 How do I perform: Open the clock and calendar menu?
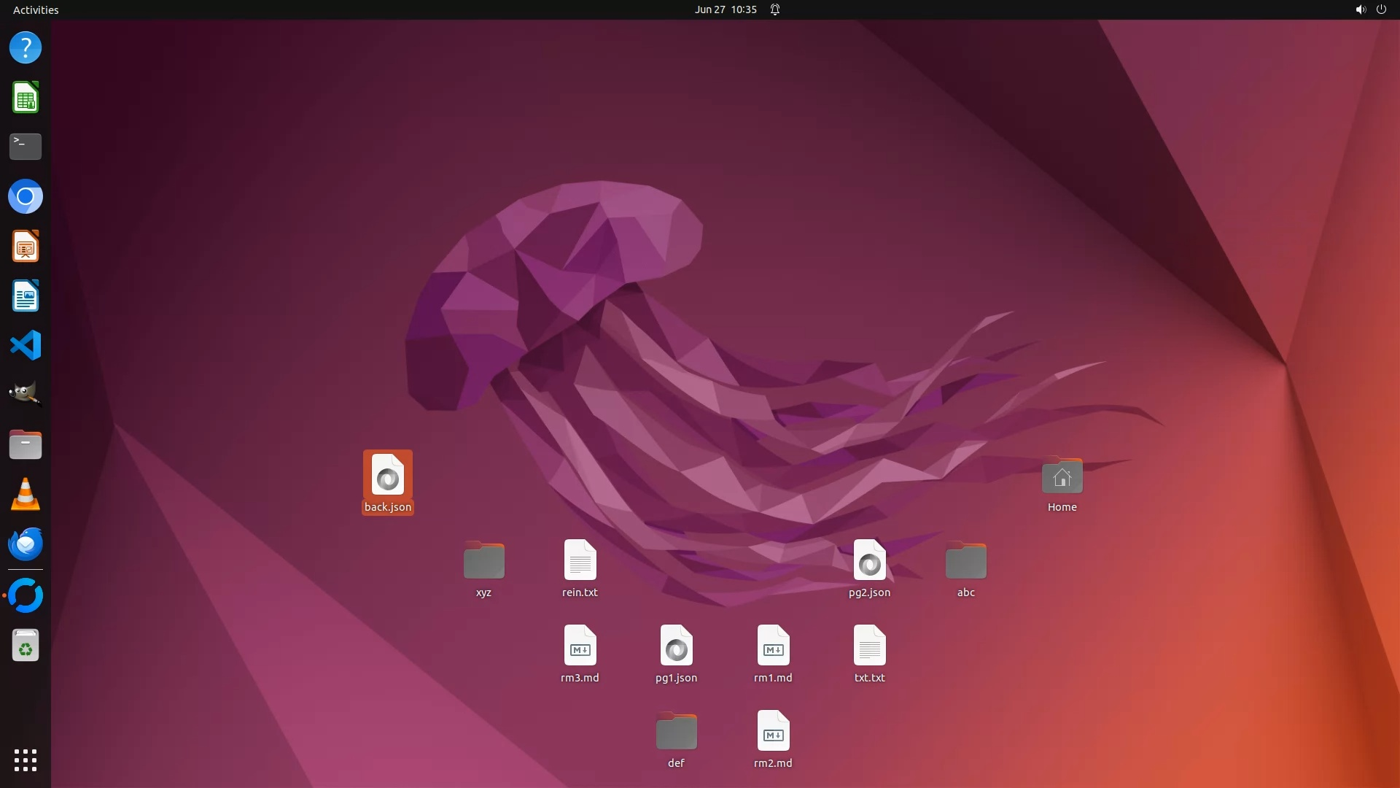(725, 9)
